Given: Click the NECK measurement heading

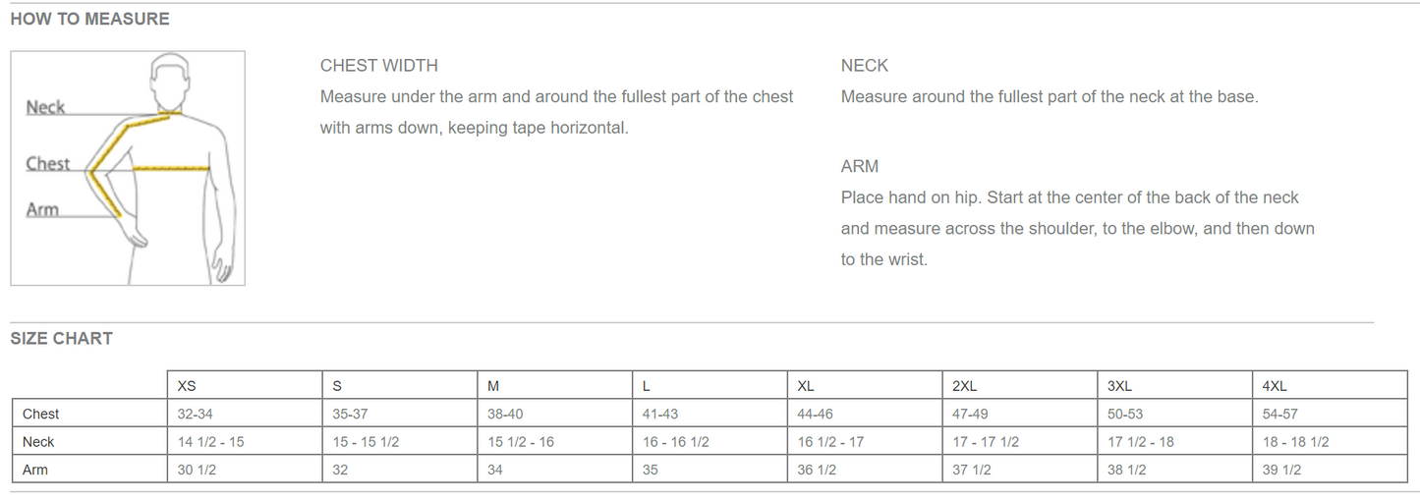Looking at the screenshot, I should click(865, 66).
